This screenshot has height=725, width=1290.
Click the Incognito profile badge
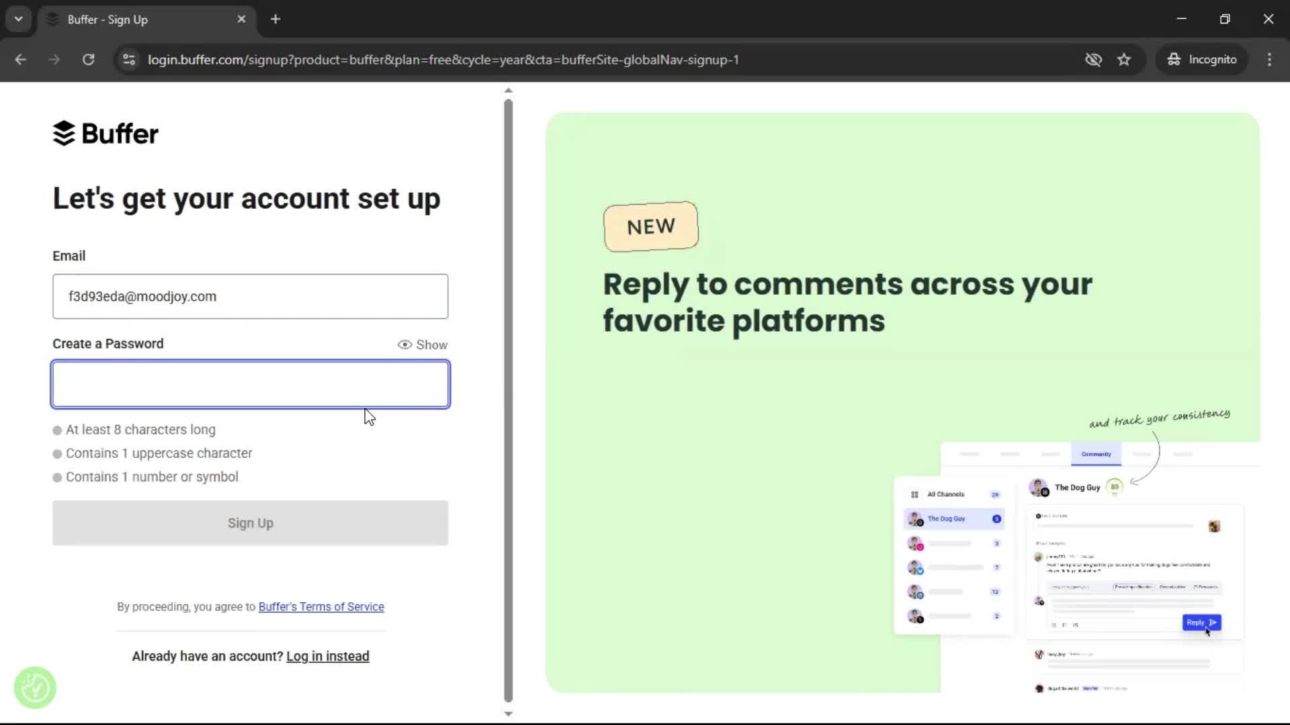pyautogui.click(x=1202, y=59)
